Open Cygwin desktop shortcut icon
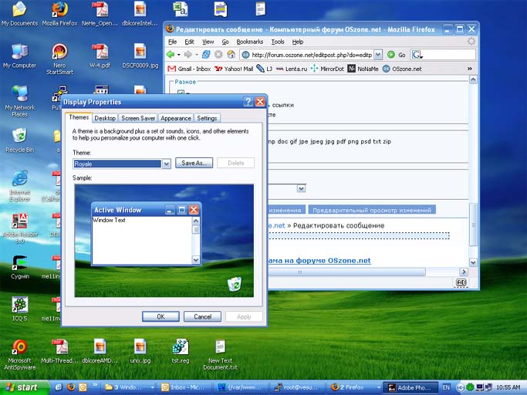Image resolution: width=527 pixels, height=395 pixels. (20, 265)
